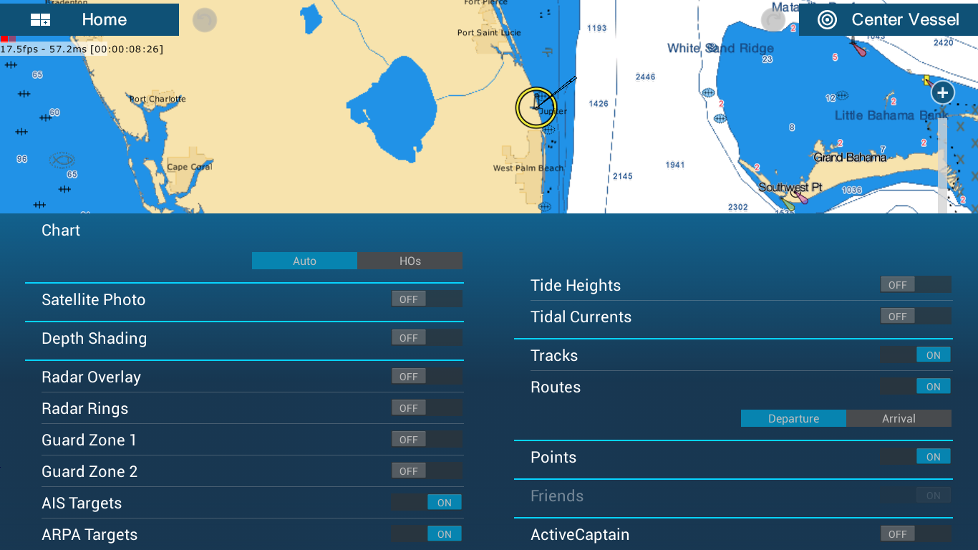Turn on Depth Shading
978x550 pixels.
click(x=426, y=338)
